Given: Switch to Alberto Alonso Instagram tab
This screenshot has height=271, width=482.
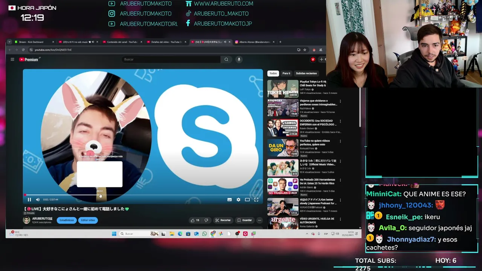Looking at the screenshot, I should [255, 42].
